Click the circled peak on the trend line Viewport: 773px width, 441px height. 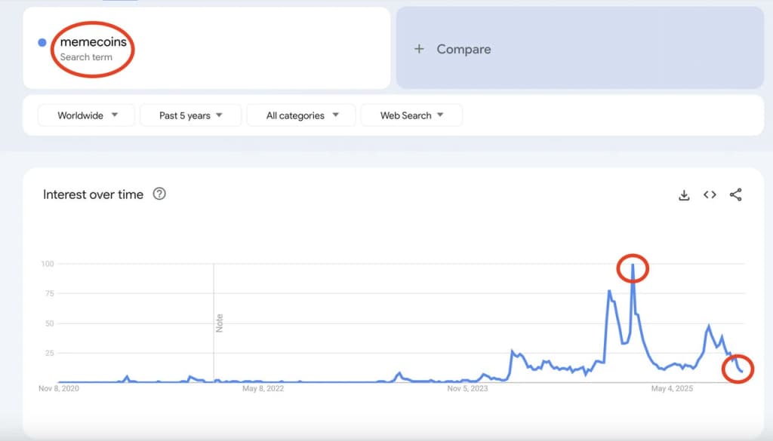[x=633, y=268]
